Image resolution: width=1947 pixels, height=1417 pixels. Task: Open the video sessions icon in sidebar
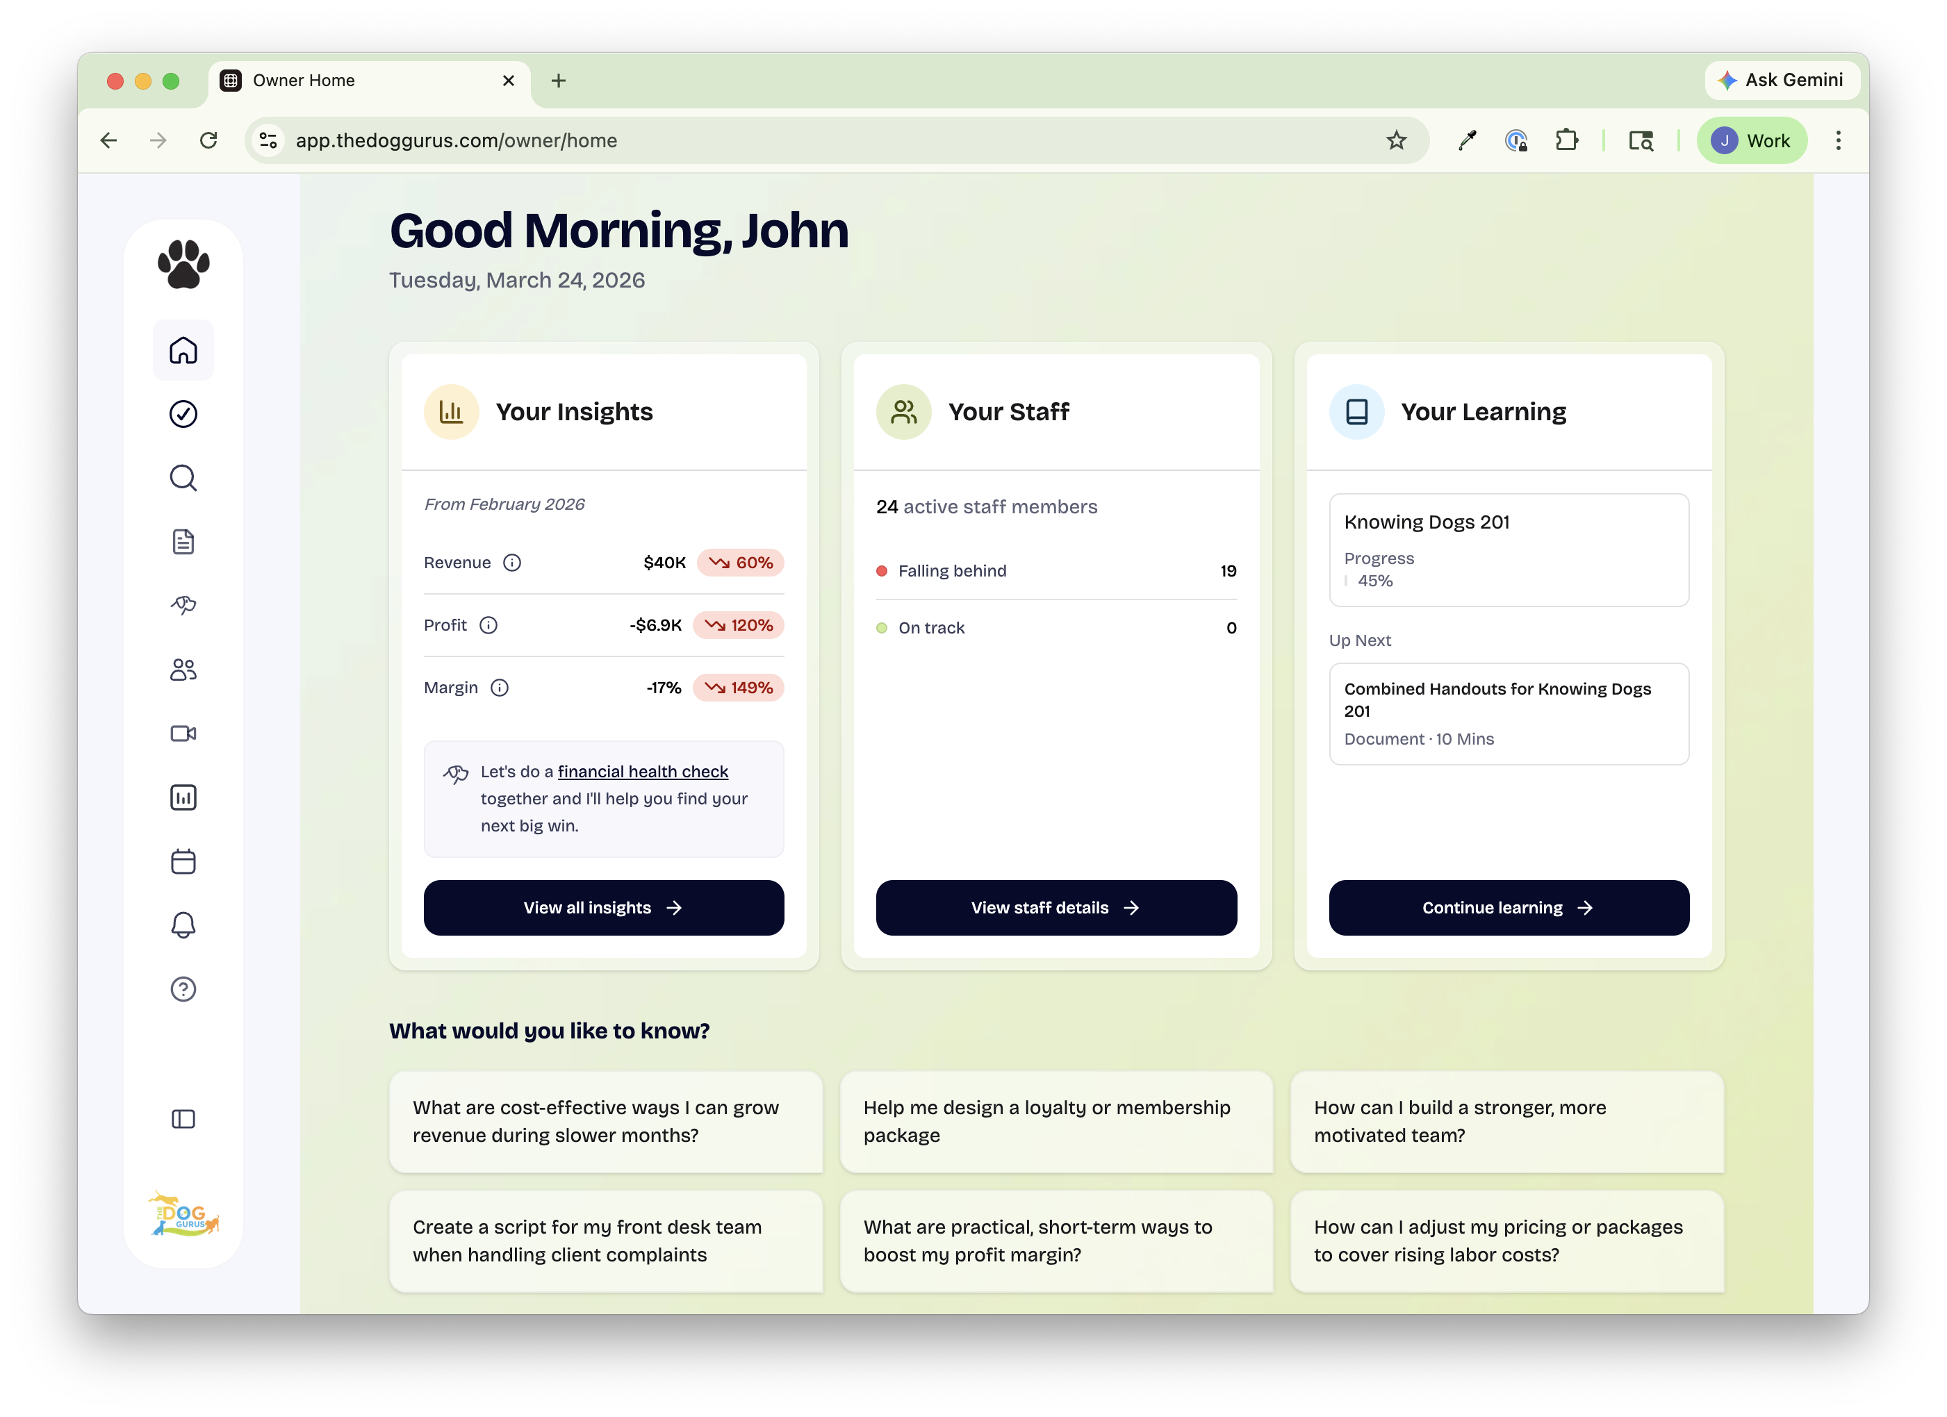tap(183, 733)
